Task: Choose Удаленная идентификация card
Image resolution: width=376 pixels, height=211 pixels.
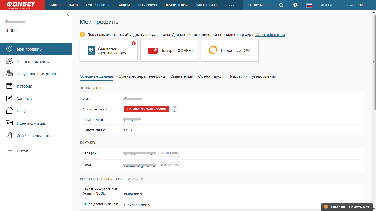Action: 109,51
